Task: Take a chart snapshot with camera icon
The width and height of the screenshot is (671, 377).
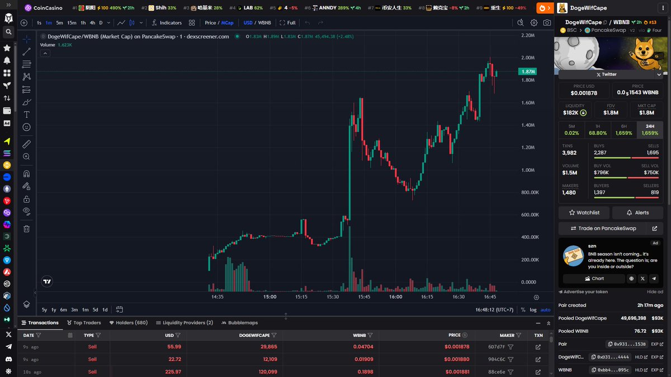Action: click(547, 23)
